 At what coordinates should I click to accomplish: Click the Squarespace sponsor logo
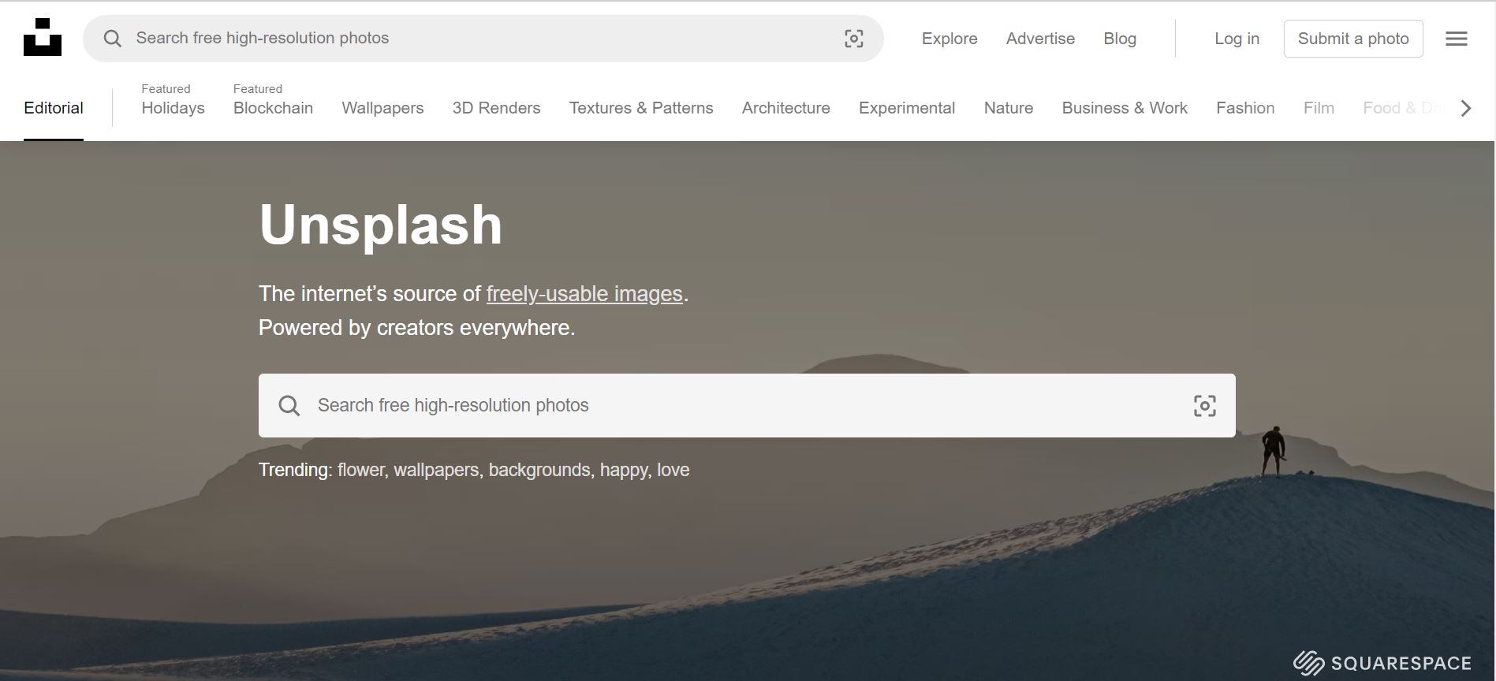[x=1382, y=663]
